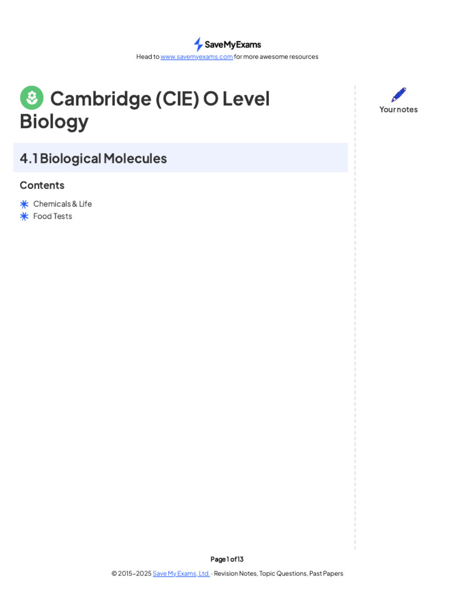Click the Your notes label
This screenshot has width=455, height=607.
(x=399, y=109)
